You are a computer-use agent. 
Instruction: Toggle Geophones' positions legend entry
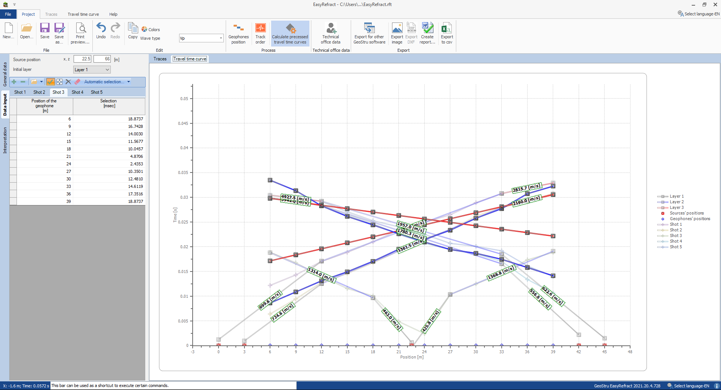tap(686, 219)
